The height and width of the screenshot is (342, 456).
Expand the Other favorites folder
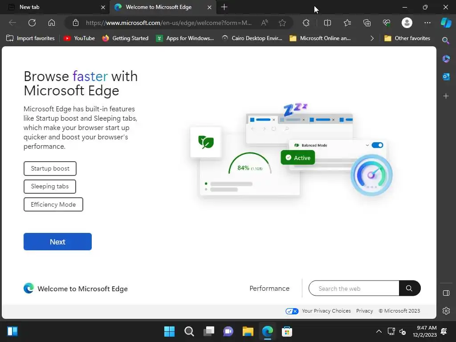point(407,38)
